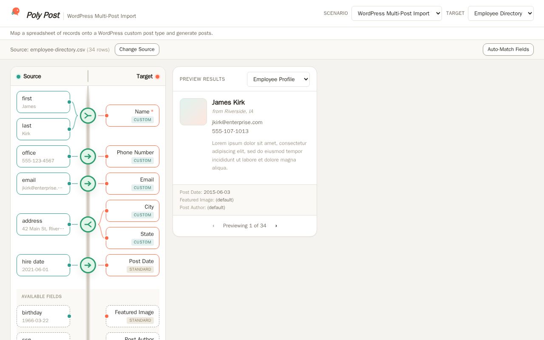
Task: Go to next preview record arrow
Action: [276, 226]
